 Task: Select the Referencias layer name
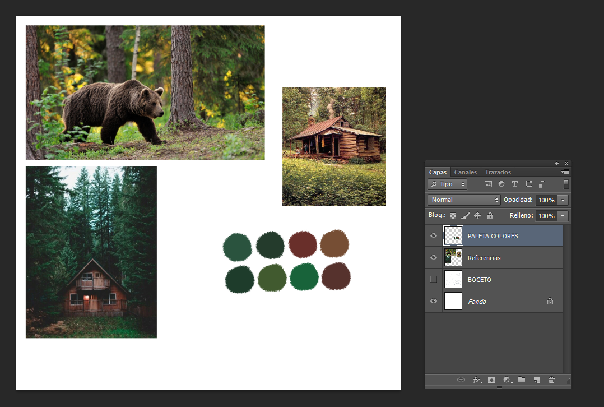[x=484, y=258]
